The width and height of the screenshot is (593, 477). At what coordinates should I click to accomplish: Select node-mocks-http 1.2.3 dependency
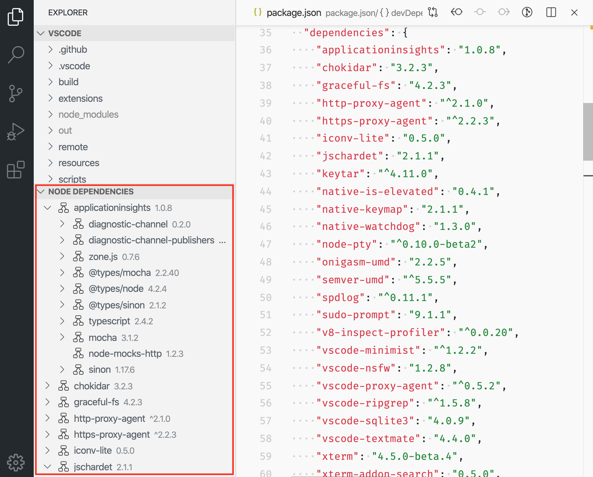click(125, 354)
